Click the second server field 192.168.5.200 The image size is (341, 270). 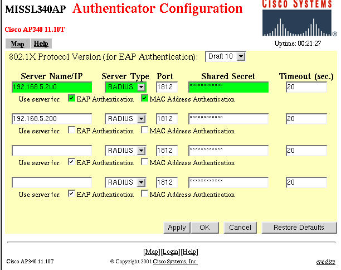[x=52, y=119]
